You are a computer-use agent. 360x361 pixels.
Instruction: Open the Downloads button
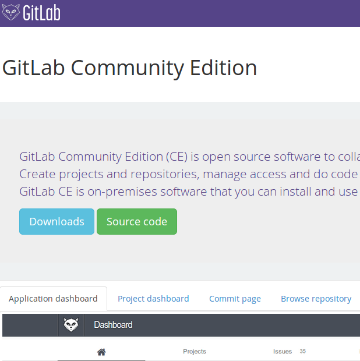(x=57, y=221)
